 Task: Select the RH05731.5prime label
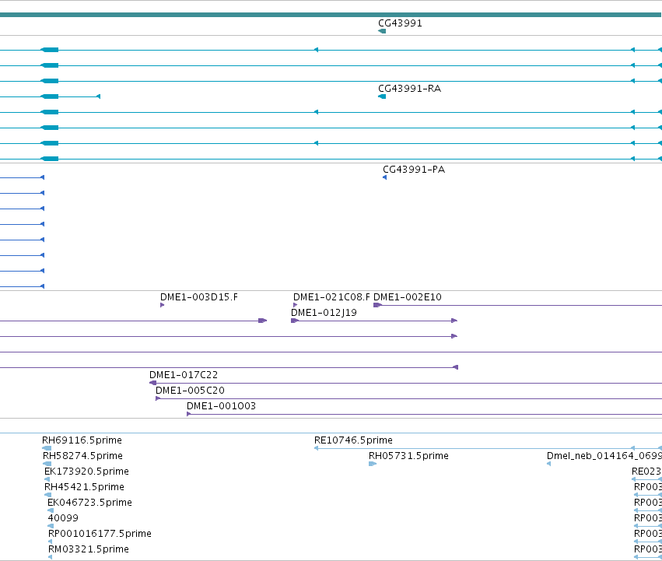(x=408, y=456)
